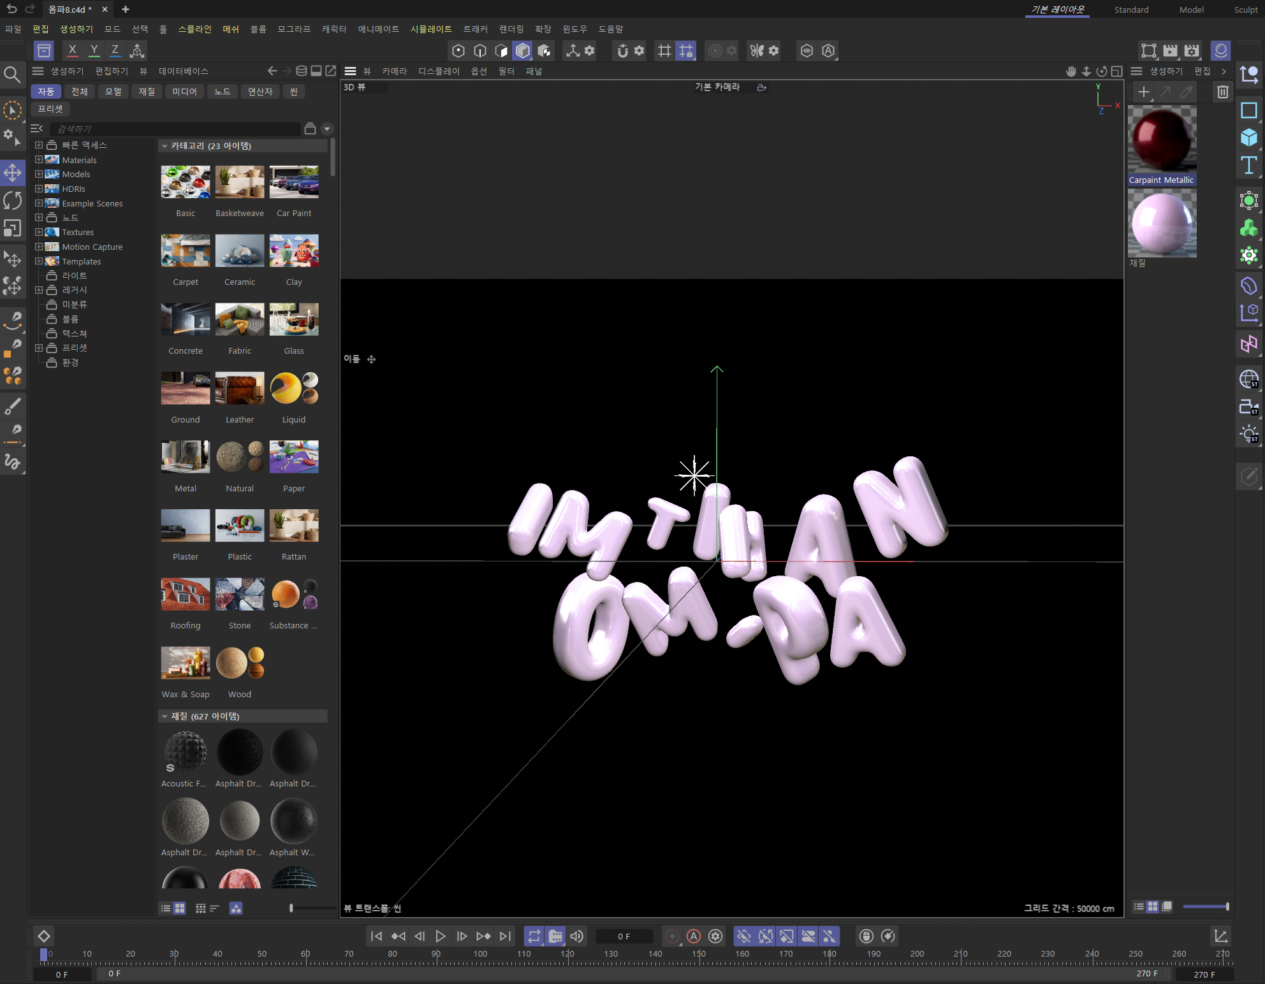Select the 노드 filter button
This screenshot has height=984, width=1265.
click(223, 92)
